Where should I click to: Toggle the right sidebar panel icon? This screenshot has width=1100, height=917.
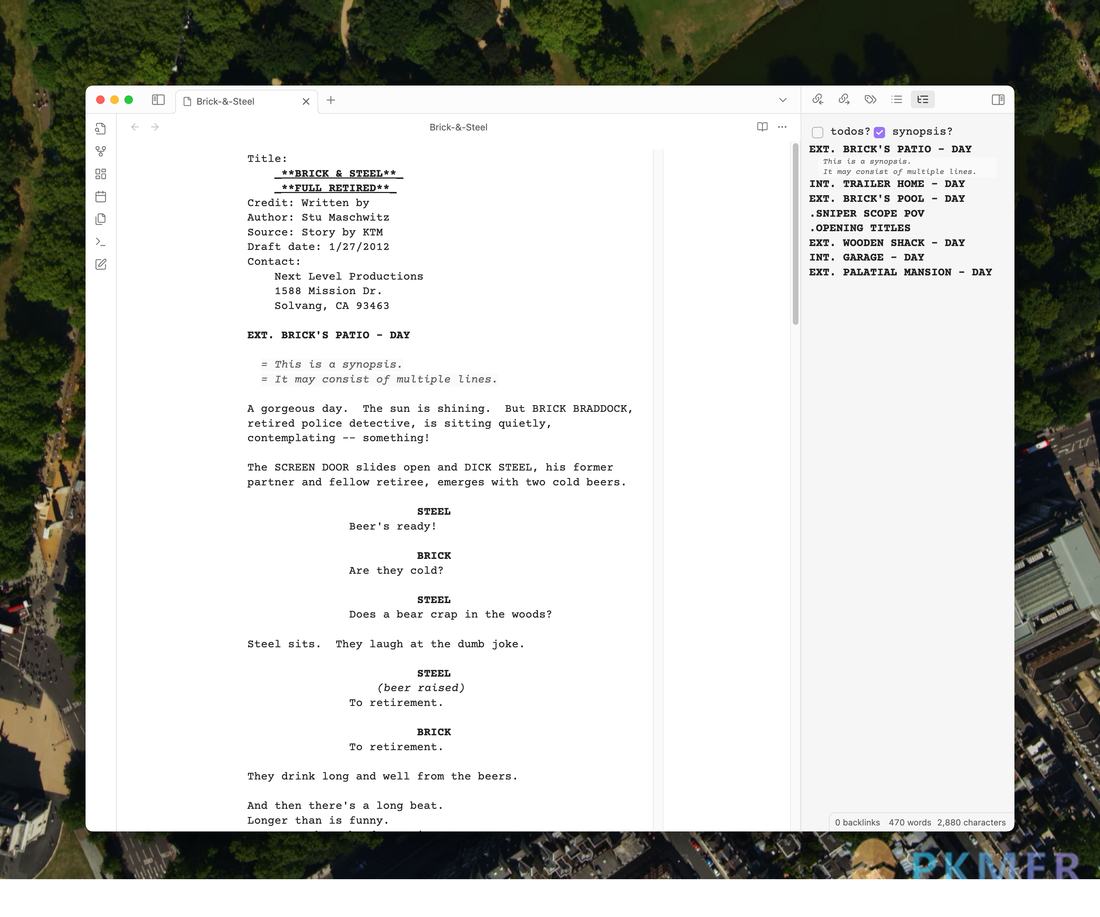point(998,100)
